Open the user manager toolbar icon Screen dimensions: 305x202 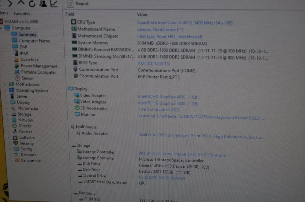click(x=43, y=3)
